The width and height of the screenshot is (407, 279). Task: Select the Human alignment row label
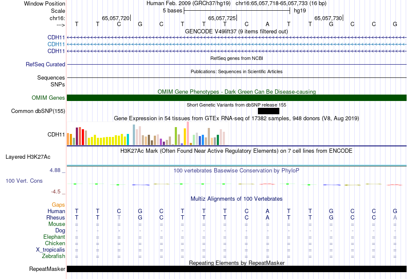[x=56, y=211]
